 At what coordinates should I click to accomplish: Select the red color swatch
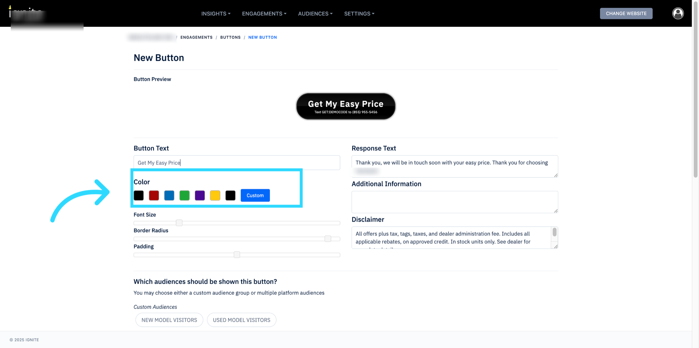[154, 195]
